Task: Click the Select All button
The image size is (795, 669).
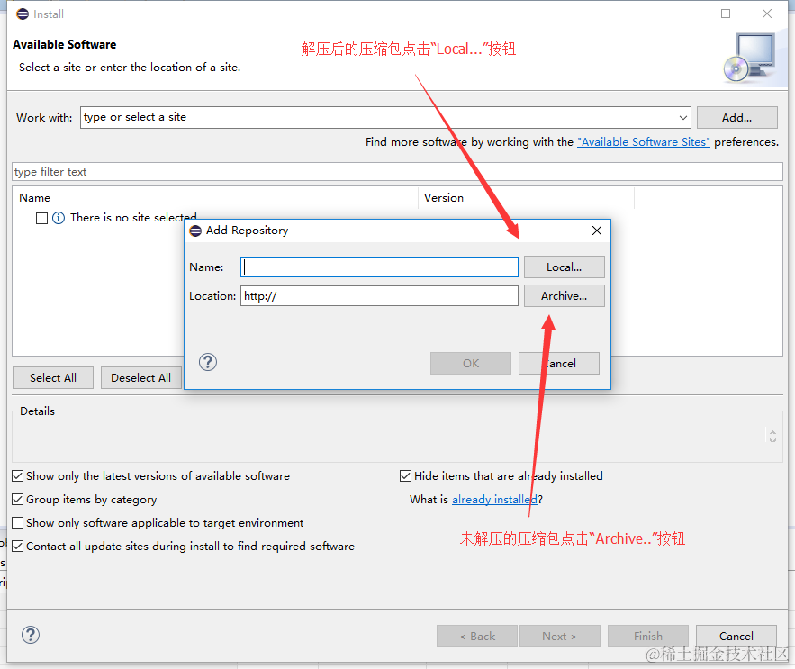Action: pos(53,378)
